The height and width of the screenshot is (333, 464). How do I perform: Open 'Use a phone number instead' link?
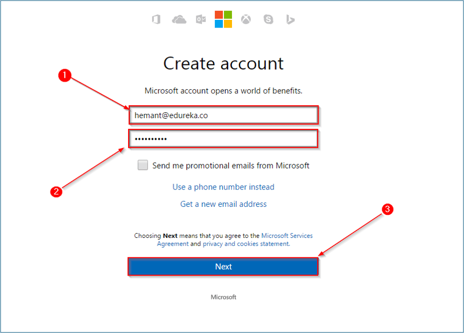(x=223, y=187)
